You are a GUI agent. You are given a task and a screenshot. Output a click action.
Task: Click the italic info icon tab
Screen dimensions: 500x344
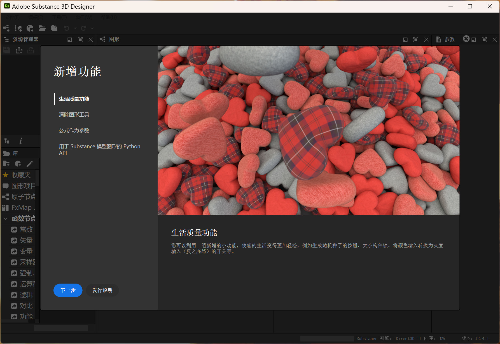click(x=20, y=141)
